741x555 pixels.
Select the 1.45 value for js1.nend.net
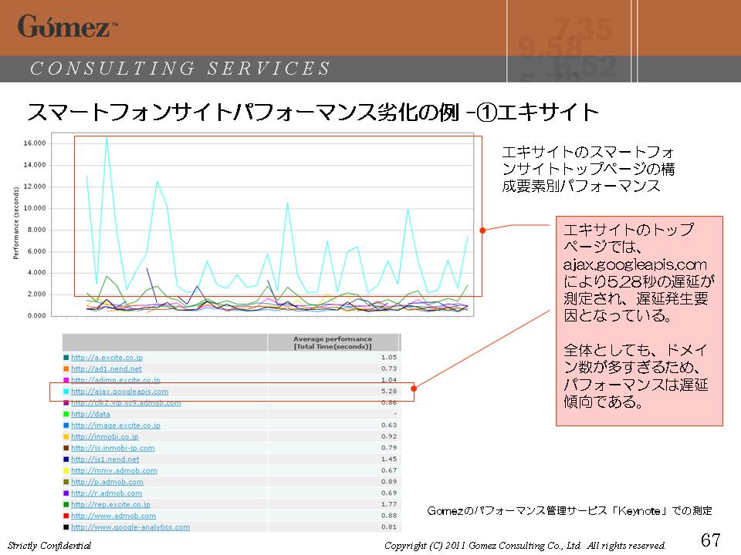tap(389, 459)
